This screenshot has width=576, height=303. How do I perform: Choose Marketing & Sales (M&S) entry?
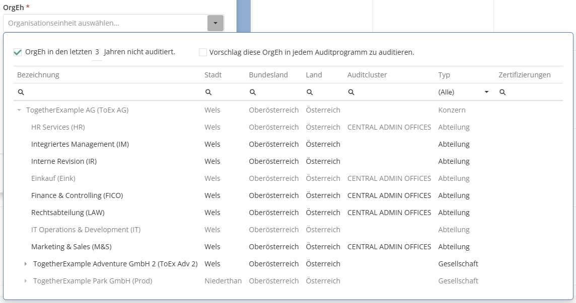tap(71, 247)
